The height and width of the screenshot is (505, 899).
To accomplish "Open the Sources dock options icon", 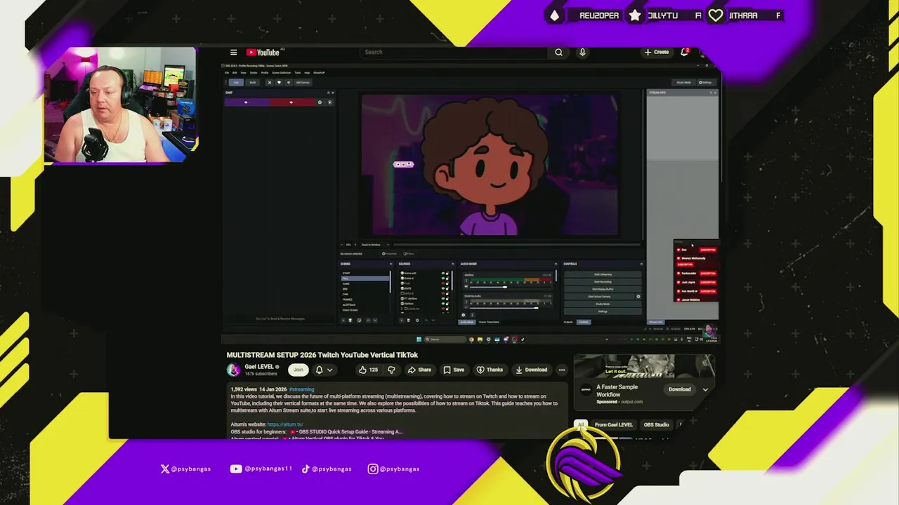I will pyautogui.click(x=452, y=264).
